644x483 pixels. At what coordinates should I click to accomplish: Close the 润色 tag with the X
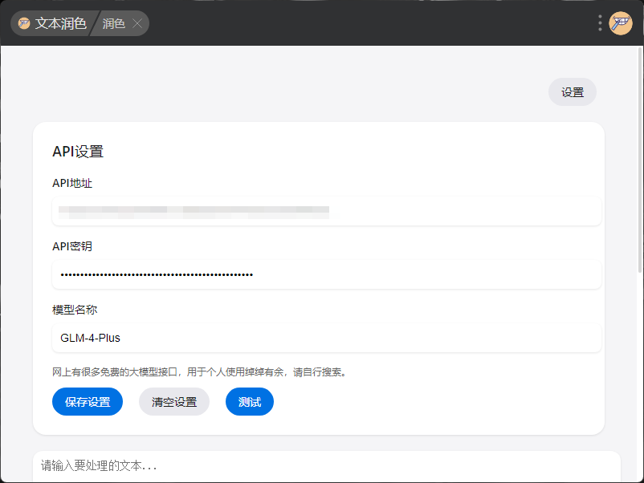click(137, 24)
